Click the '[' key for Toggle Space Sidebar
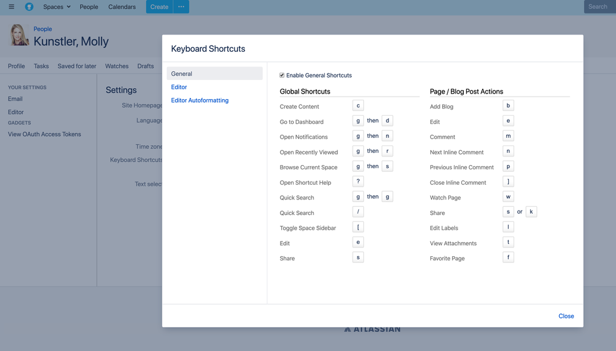 click(358, 227)
